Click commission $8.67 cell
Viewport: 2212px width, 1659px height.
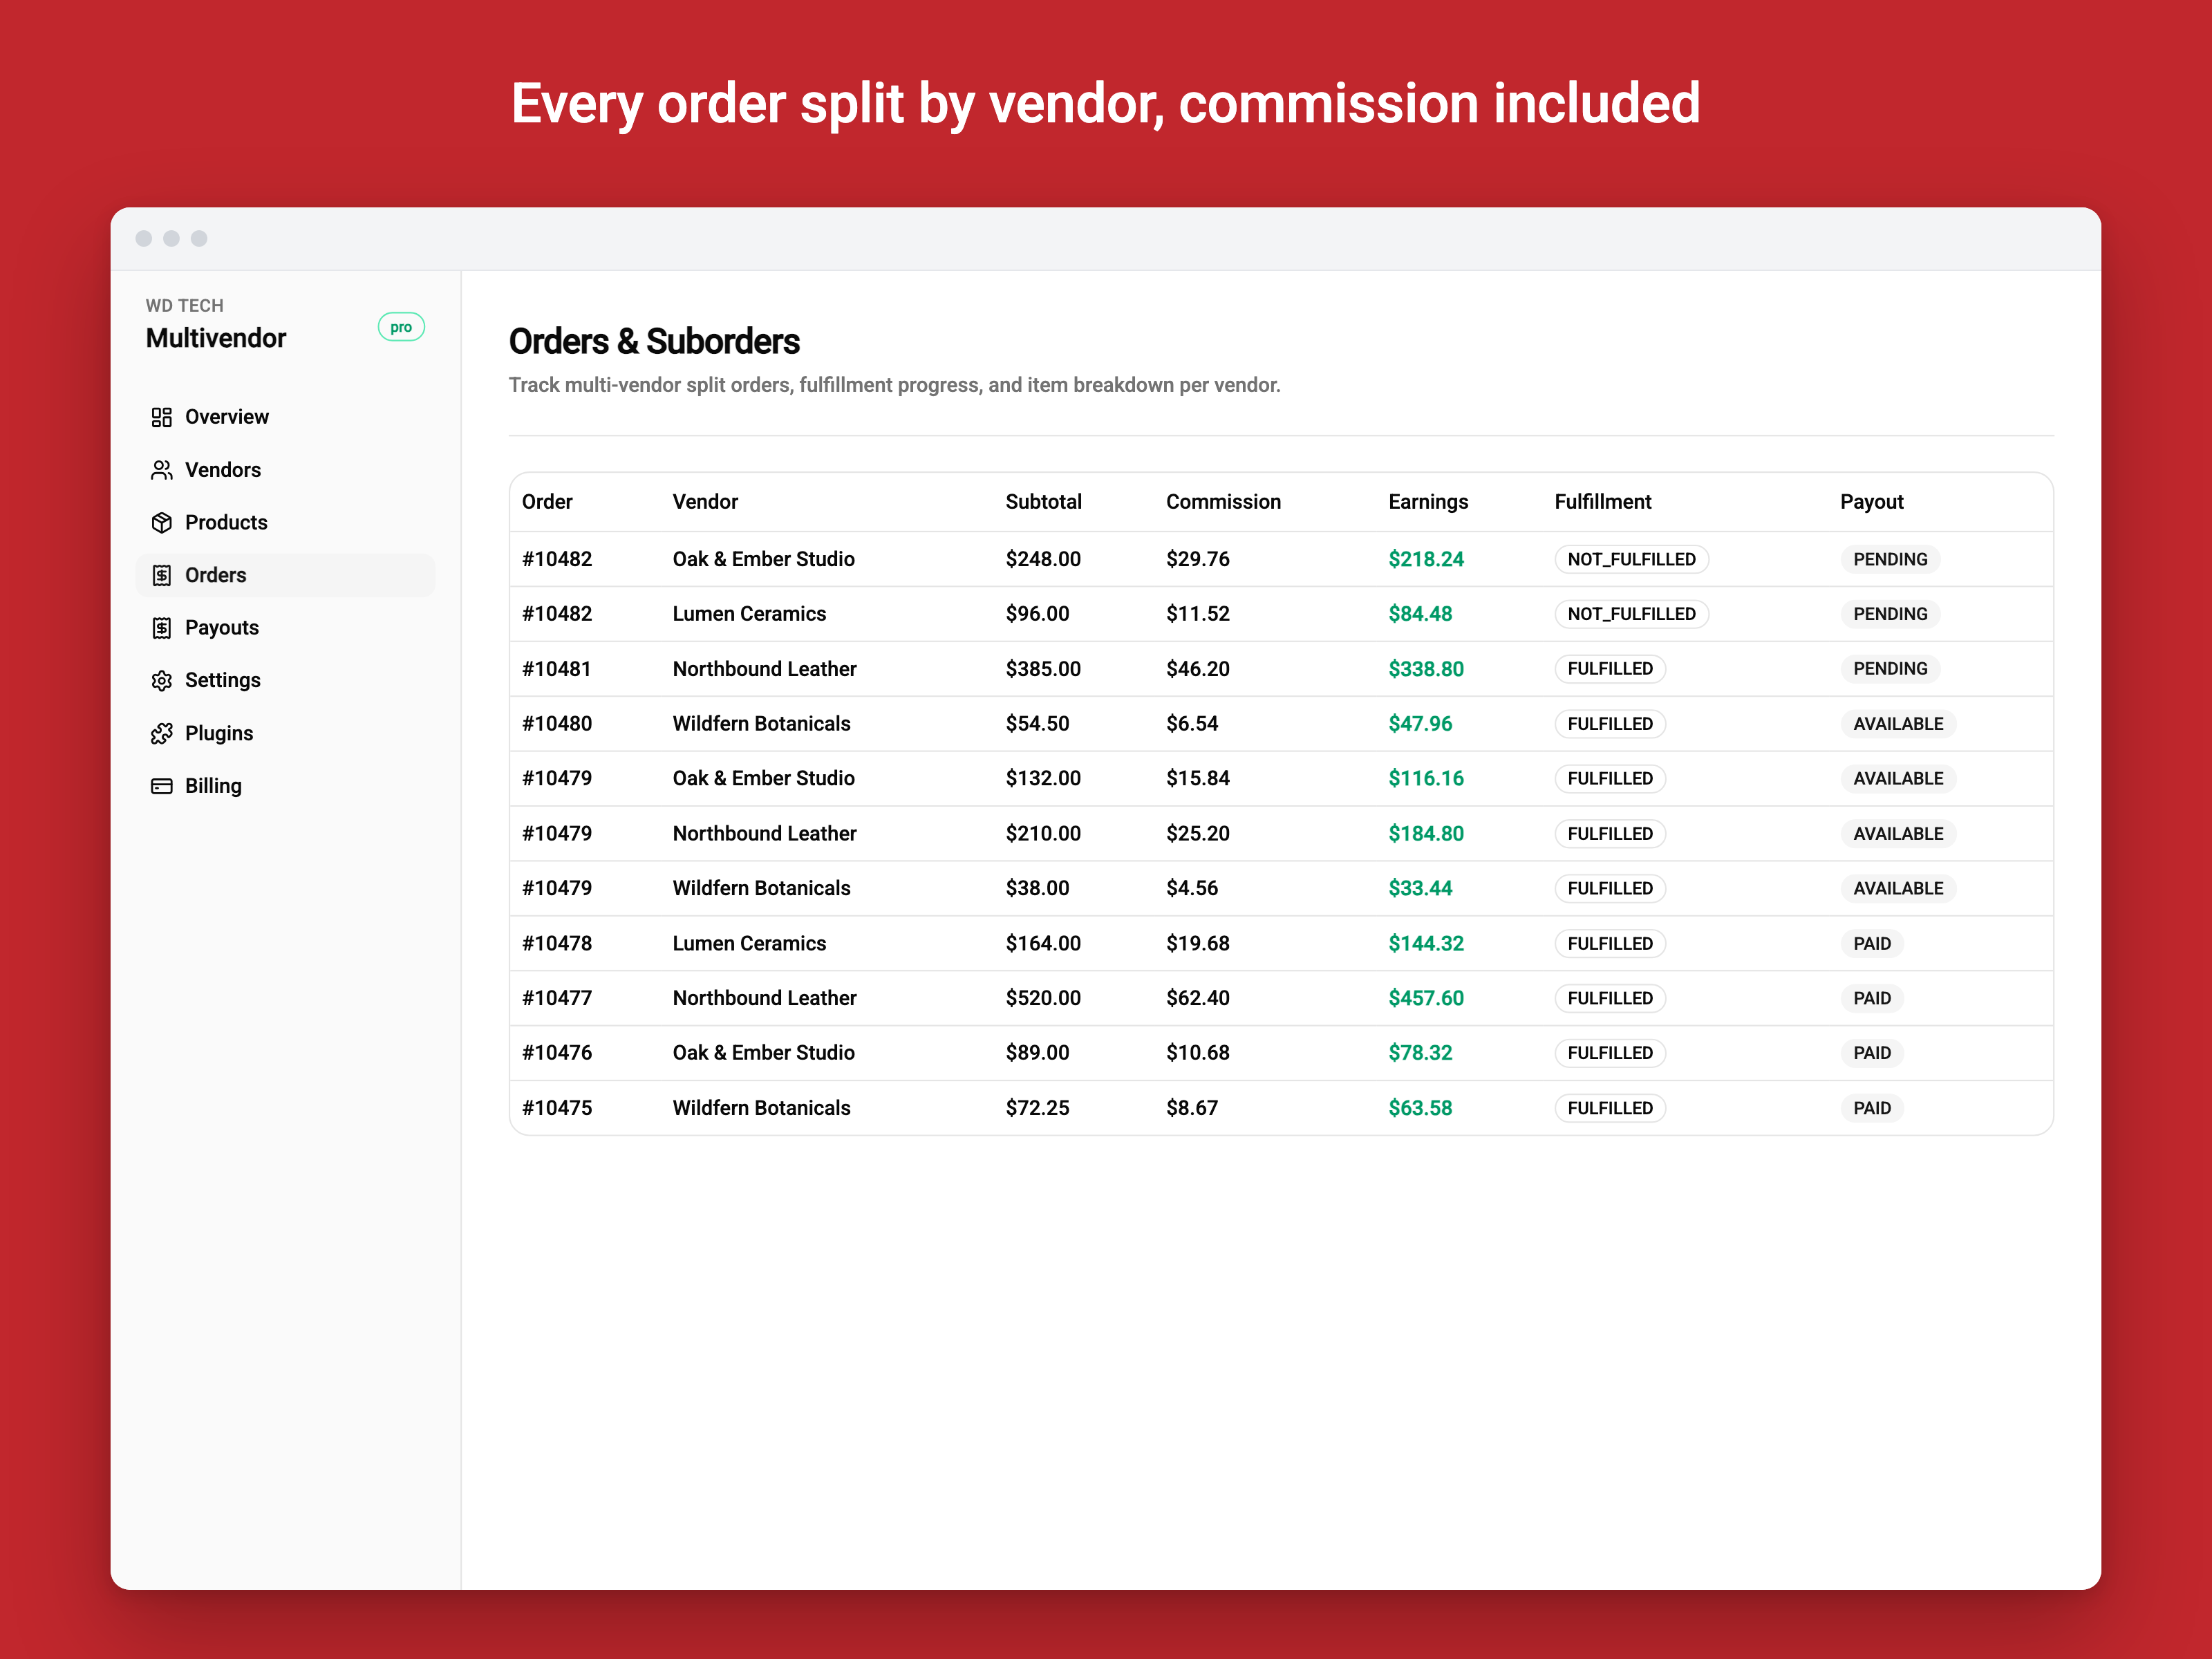pos(1192,1108)
